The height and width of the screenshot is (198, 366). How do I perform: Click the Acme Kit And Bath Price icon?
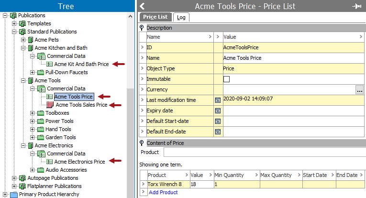pos(49,64)
